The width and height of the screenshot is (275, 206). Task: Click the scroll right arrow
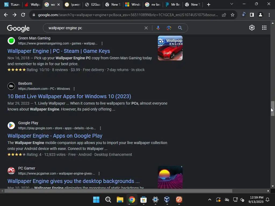tap(268, 191)
